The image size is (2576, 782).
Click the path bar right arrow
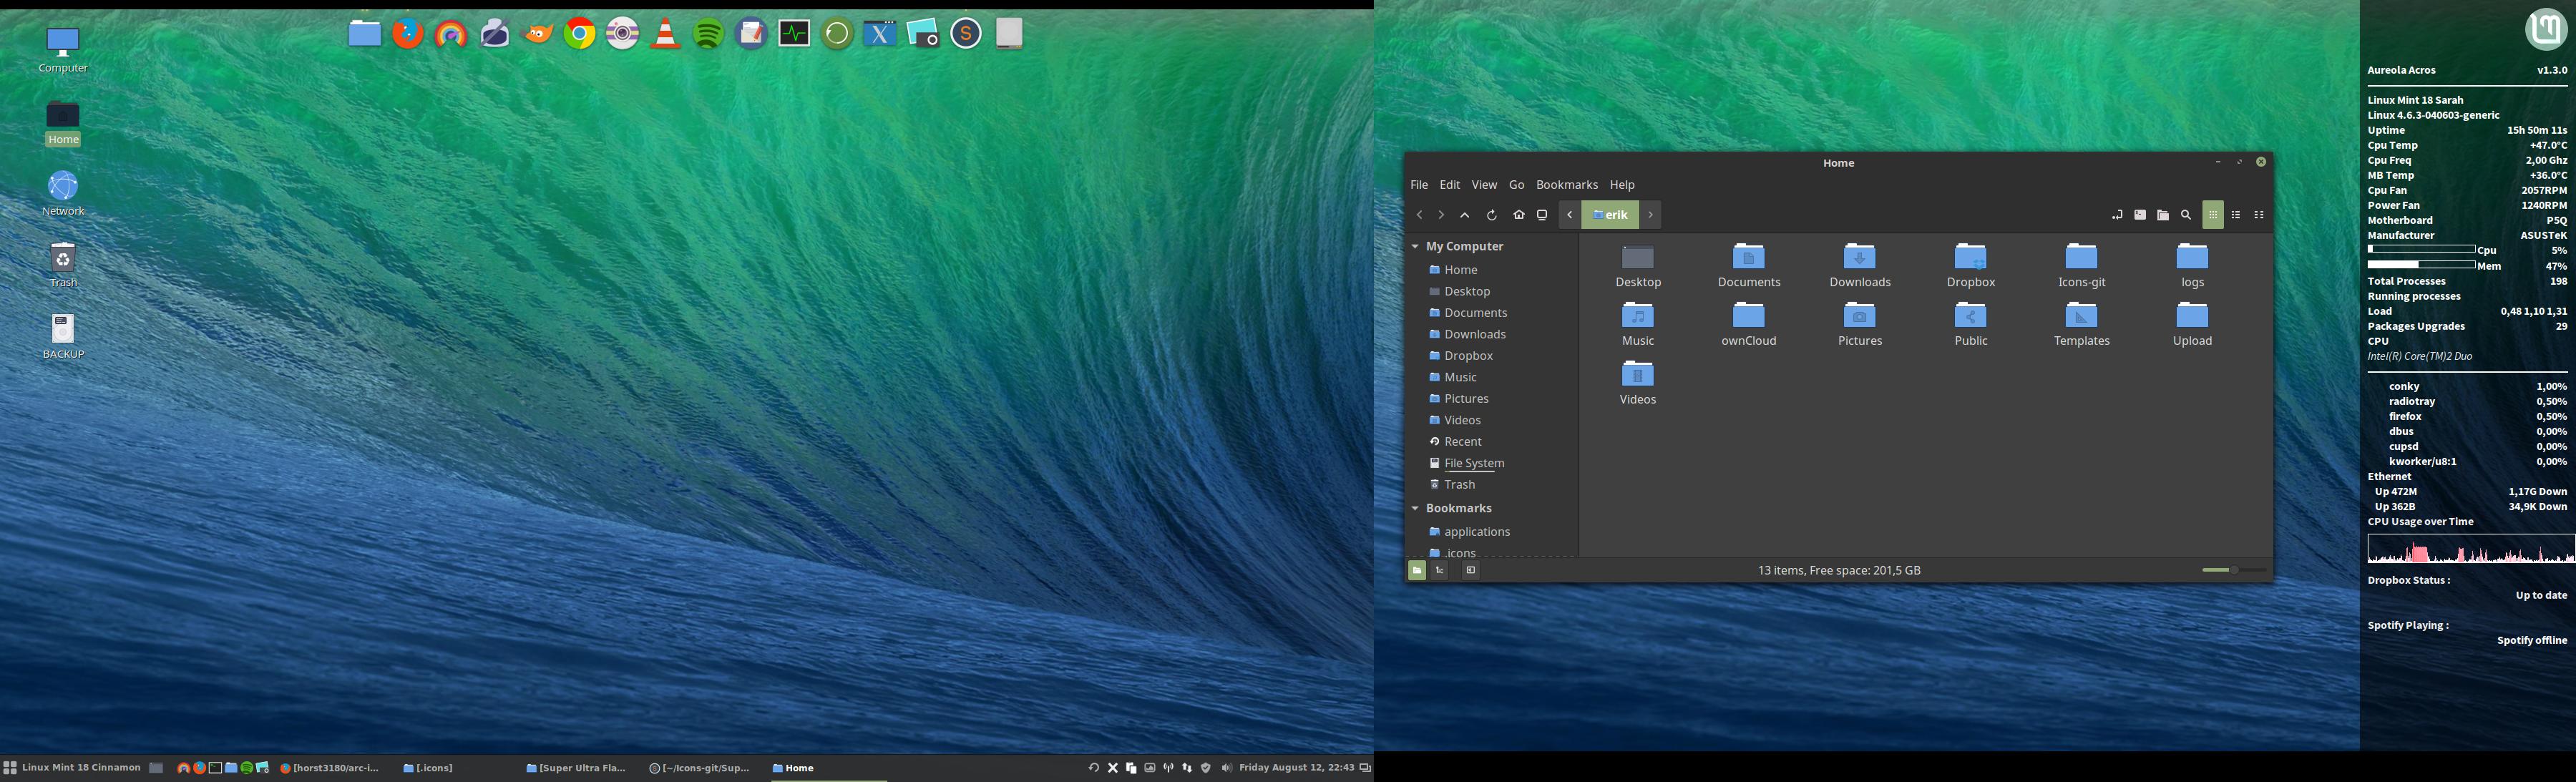point(1651,215)
